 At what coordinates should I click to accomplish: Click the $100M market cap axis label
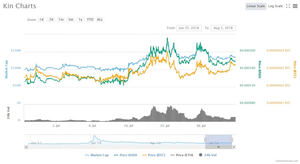[16, 68]
